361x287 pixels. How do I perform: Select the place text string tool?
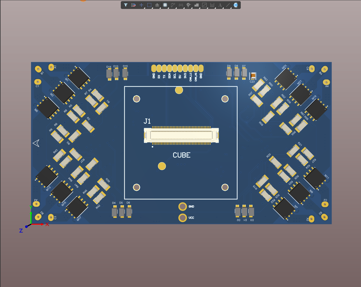[x=220, y=5]
